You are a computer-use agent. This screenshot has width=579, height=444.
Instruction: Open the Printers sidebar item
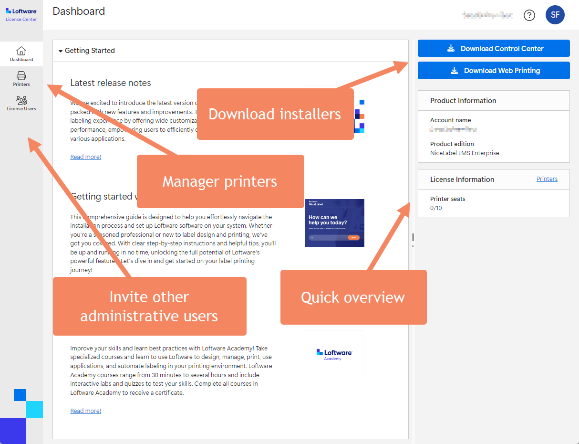click(x=21, y=78)
